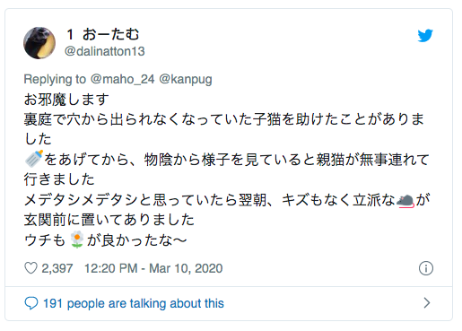Open the author's profile avatar
The width and height of the screenshot is (462, 331).
click(x=39, y=43)
